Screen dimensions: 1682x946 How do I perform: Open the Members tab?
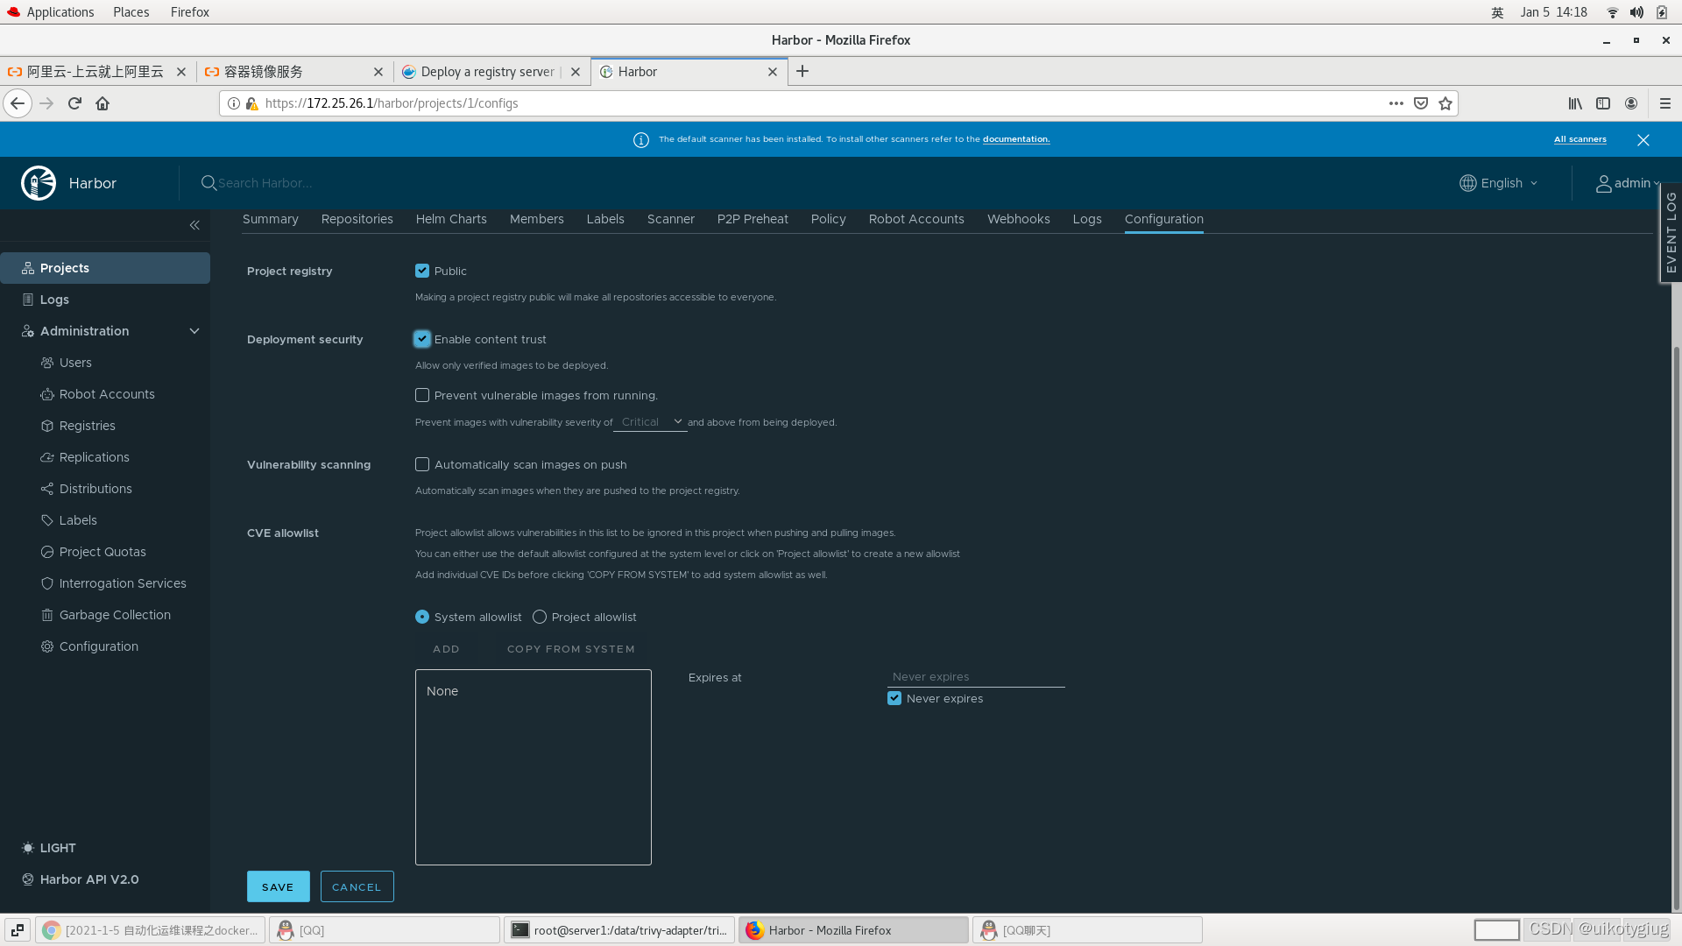click(537, 219)
